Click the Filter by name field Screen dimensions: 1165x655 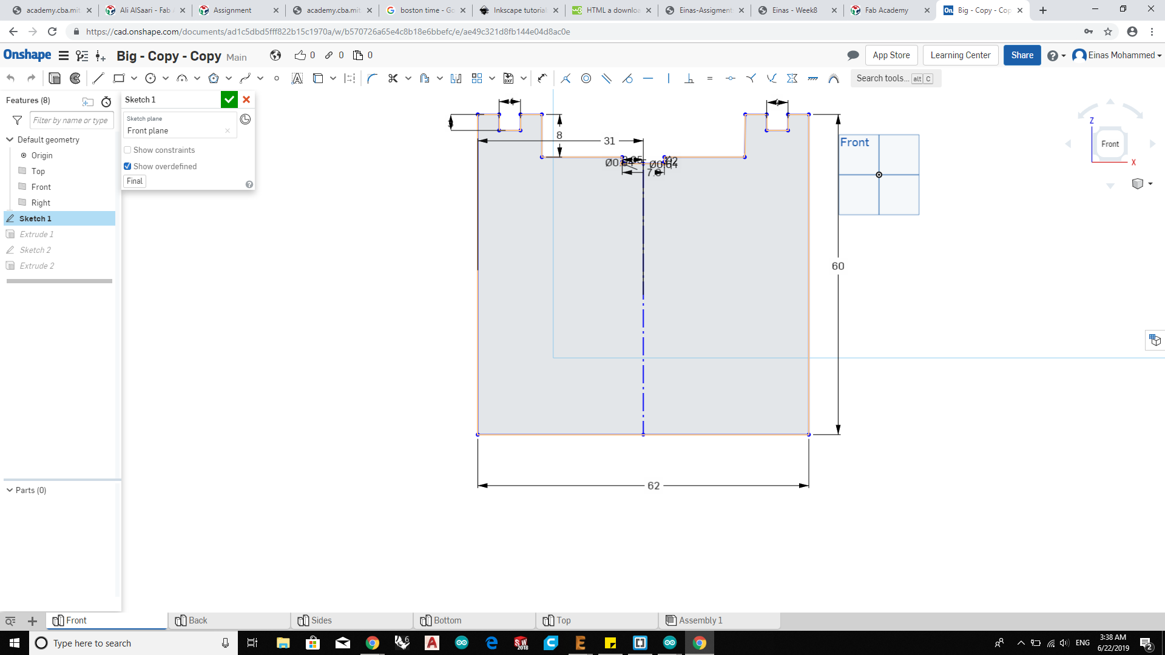coord(70,120)
